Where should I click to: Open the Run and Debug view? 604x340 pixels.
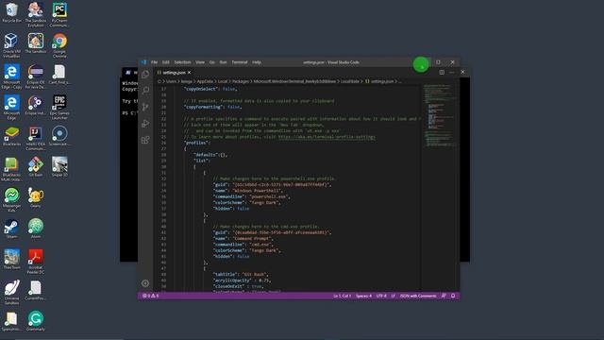pos(145,124)
